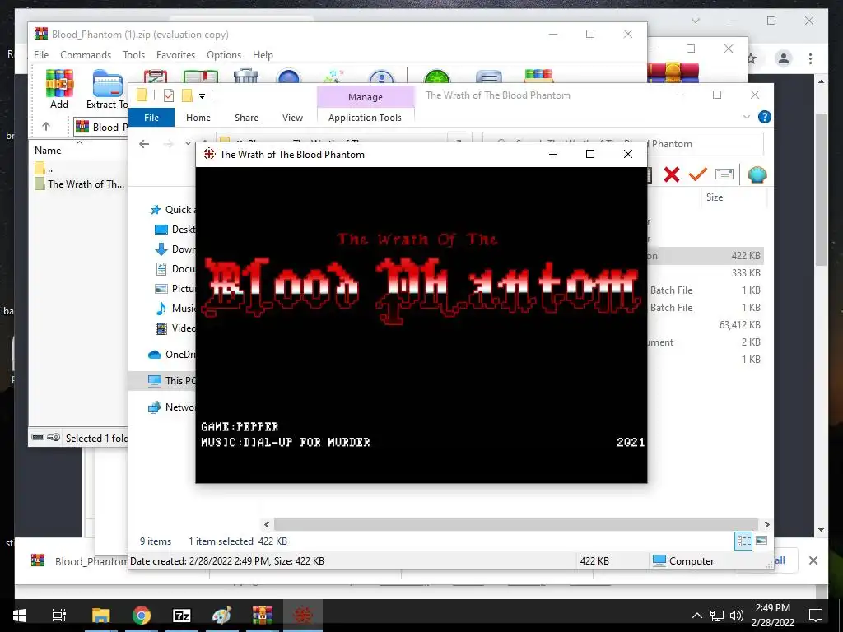Viewport: 843px width, 632px height.
Task: Switch to the View ribbon tab
Action: tap(292, 117)
